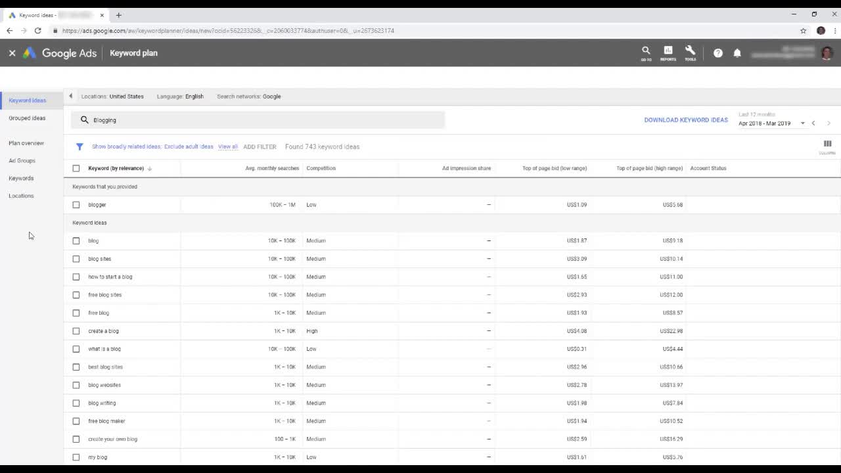View site info via the lock icon
841x473 pixels.
coord(56,31)
